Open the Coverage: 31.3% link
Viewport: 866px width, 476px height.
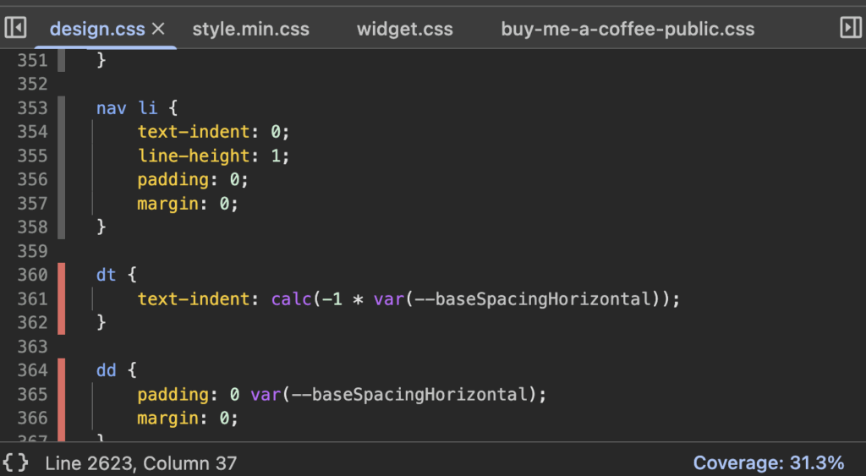click(x=768, y=462)
